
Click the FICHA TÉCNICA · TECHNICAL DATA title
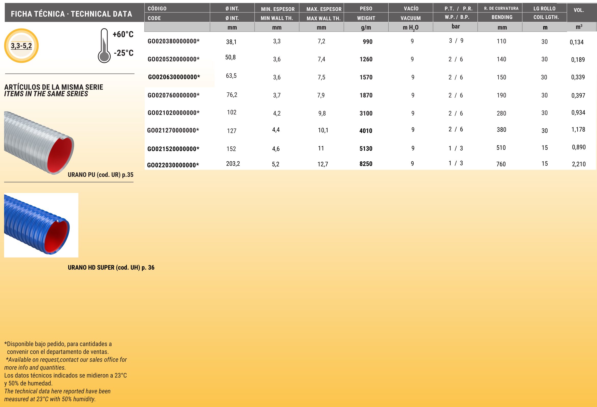(x=71, y=14)
